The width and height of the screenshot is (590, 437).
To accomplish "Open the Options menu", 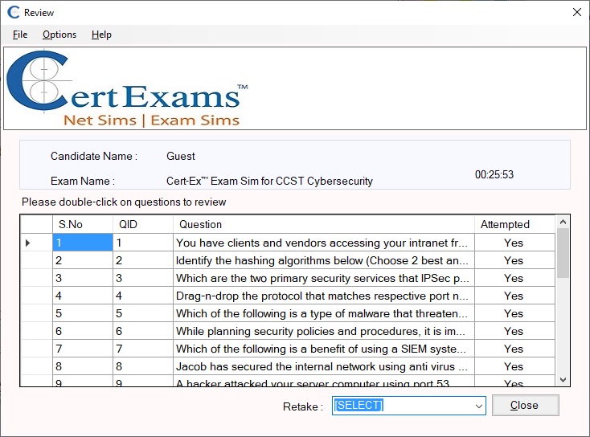I will point(59,35).
